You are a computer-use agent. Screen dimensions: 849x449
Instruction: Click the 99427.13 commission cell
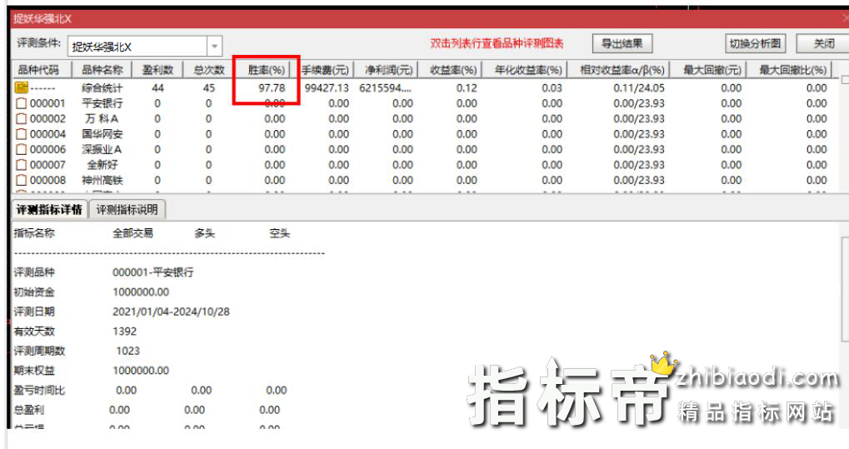click(327, 87)
